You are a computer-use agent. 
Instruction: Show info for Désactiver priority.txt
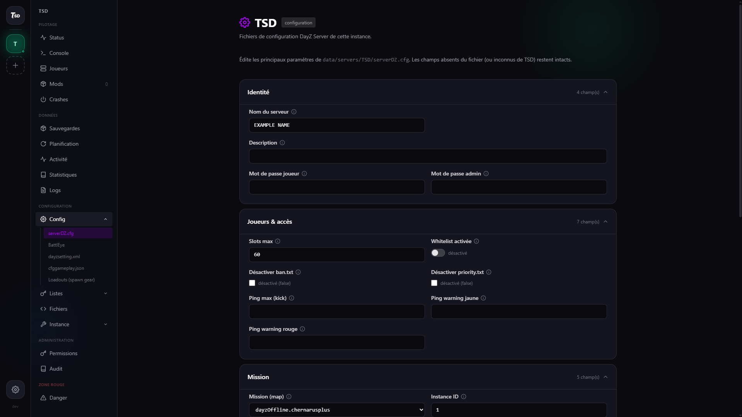(x=489, y=272)
